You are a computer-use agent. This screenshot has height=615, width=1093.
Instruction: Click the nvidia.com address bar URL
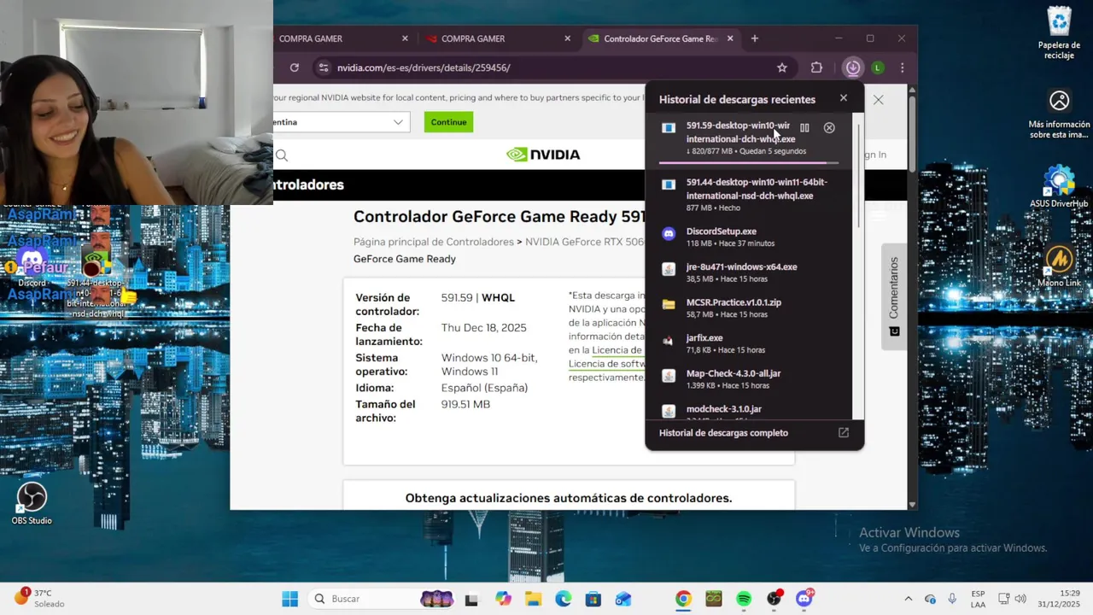click(424, 67)
